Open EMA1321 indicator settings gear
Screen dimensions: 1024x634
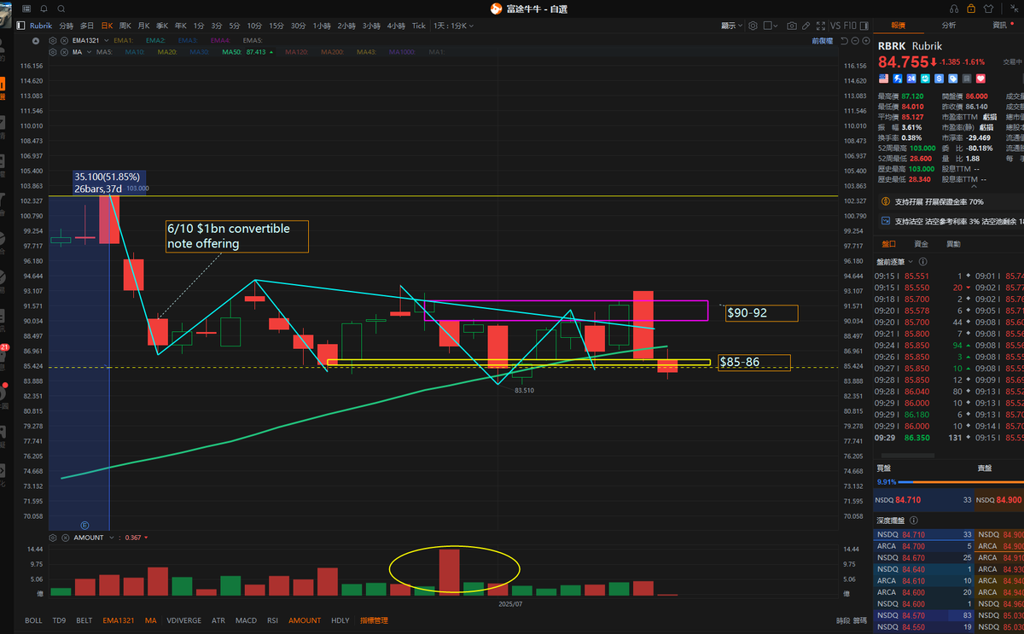pyautogui.click(x=53, y=41)
